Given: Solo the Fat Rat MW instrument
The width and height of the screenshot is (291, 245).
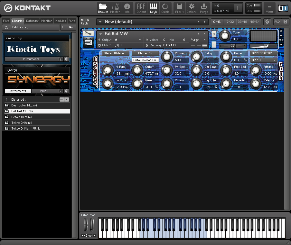Looking at the screenshot, I should [214, 34].
